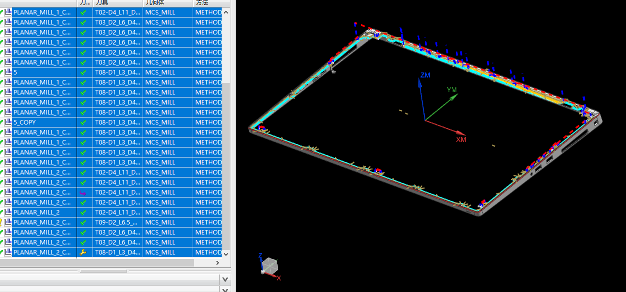Click the green checkmark in "PLANAR_MILL_2" row

point(83,212)
